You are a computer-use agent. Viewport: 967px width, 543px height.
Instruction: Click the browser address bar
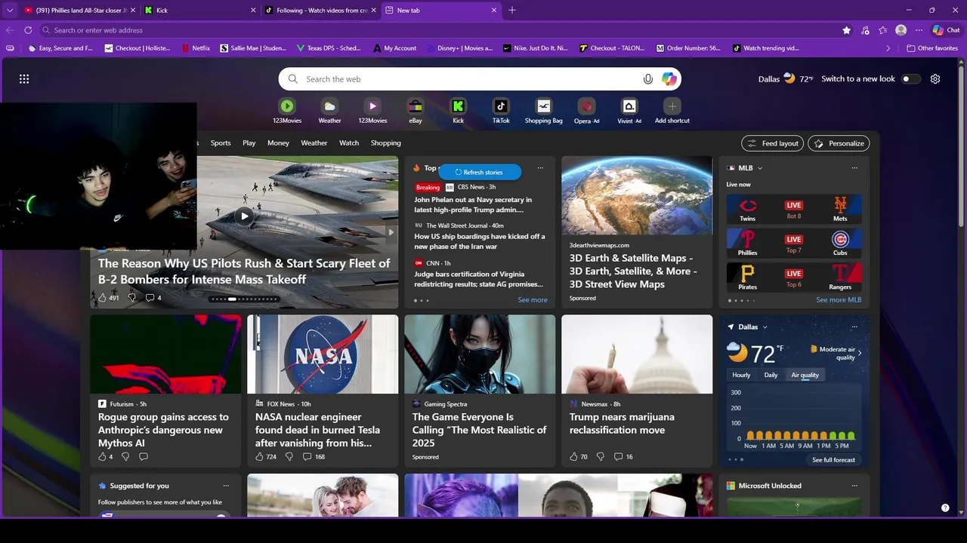(x=438, y=30)
